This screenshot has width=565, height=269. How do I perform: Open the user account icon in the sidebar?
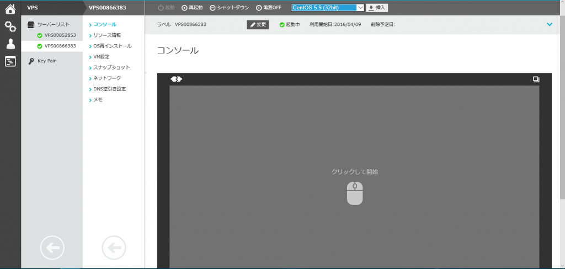10,44
